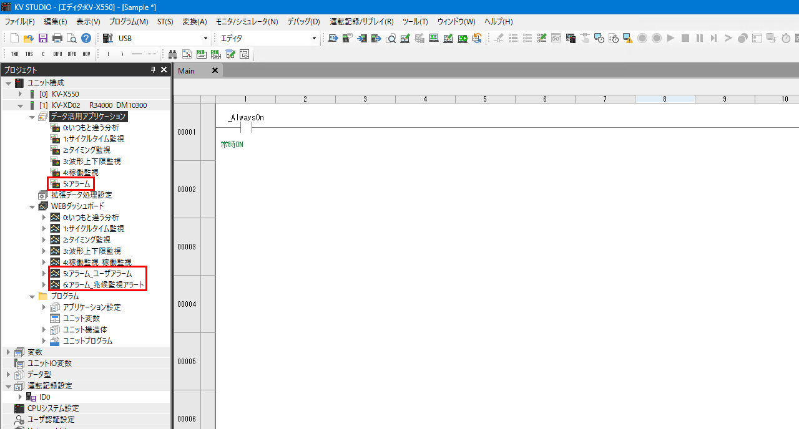Viewport: 799px width, 429px height.
Task: Select 6:アラーム_兆候監視アラート dashboard item
Action: [x=103, y=285]
